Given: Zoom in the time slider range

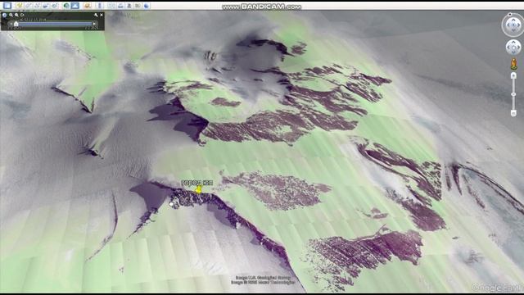Looking at the screenshot, I should 11,15.
